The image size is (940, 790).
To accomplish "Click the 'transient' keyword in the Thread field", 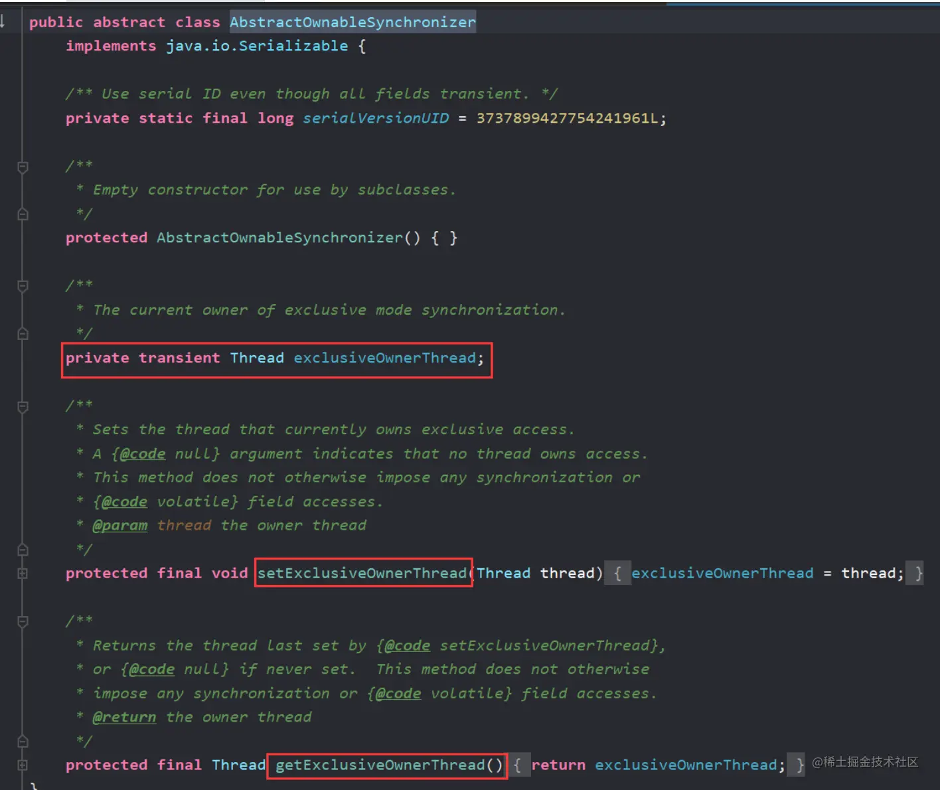I will tap(179, 358).
